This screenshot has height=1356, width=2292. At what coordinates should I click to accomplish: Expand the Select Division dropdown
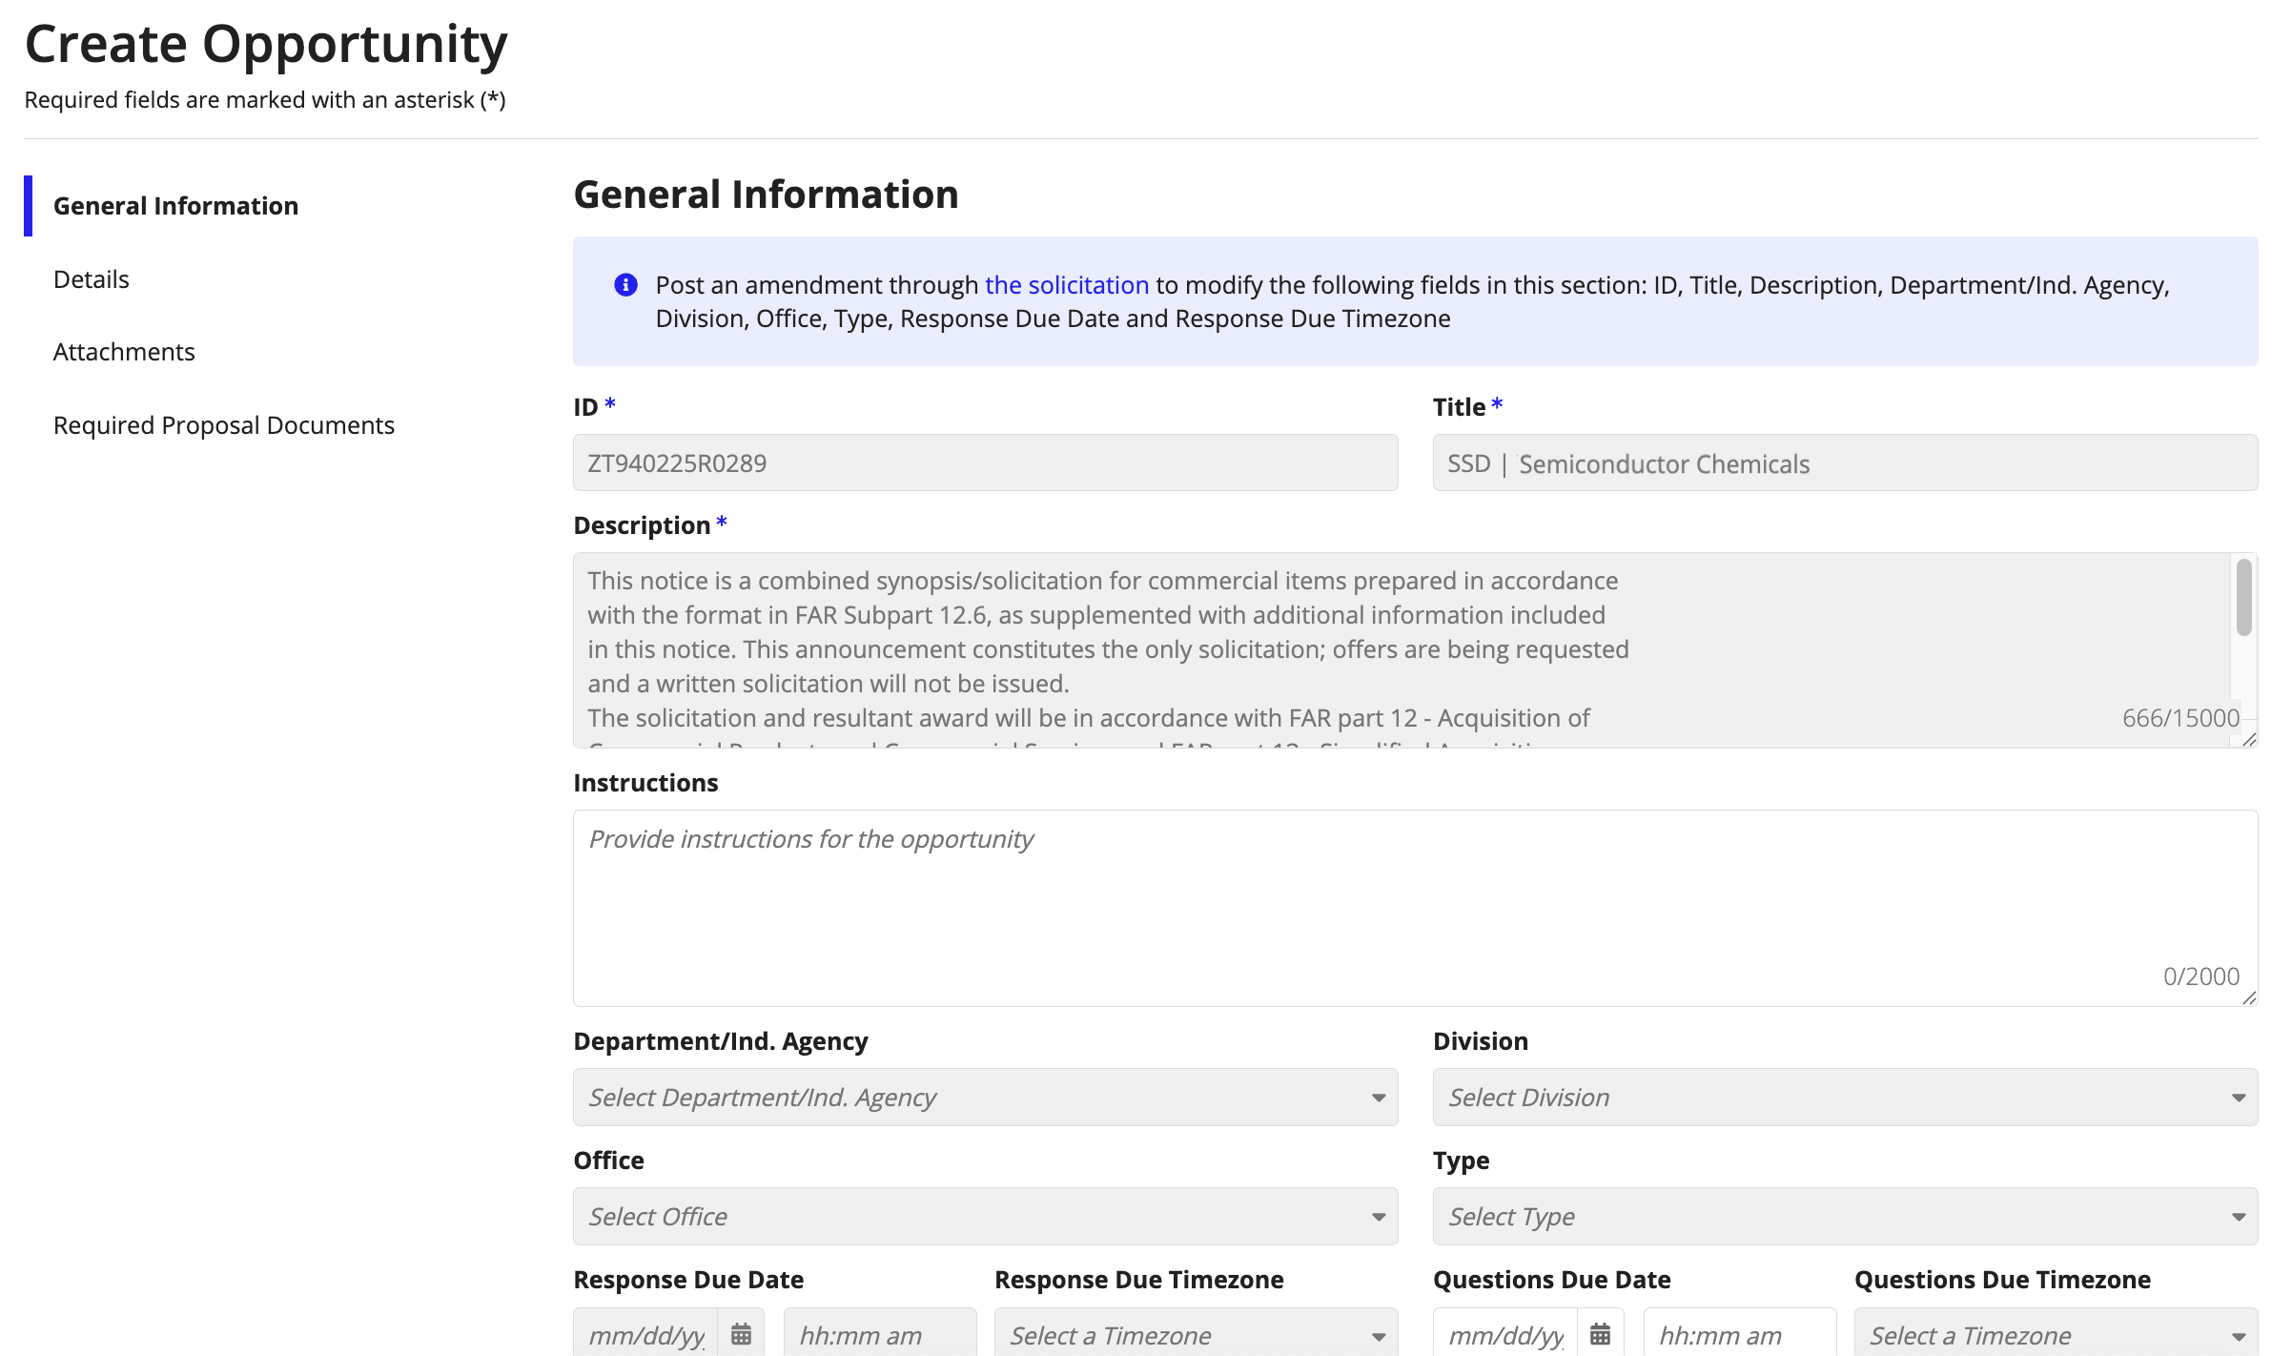1845,1098
